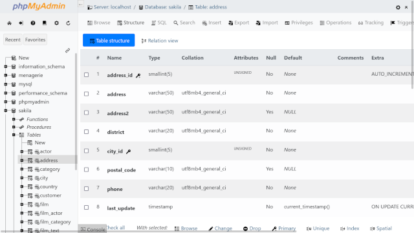Open navigation panel settings gear icon
Viewport: 414px width, 233px height.
[x=56, y=23]
